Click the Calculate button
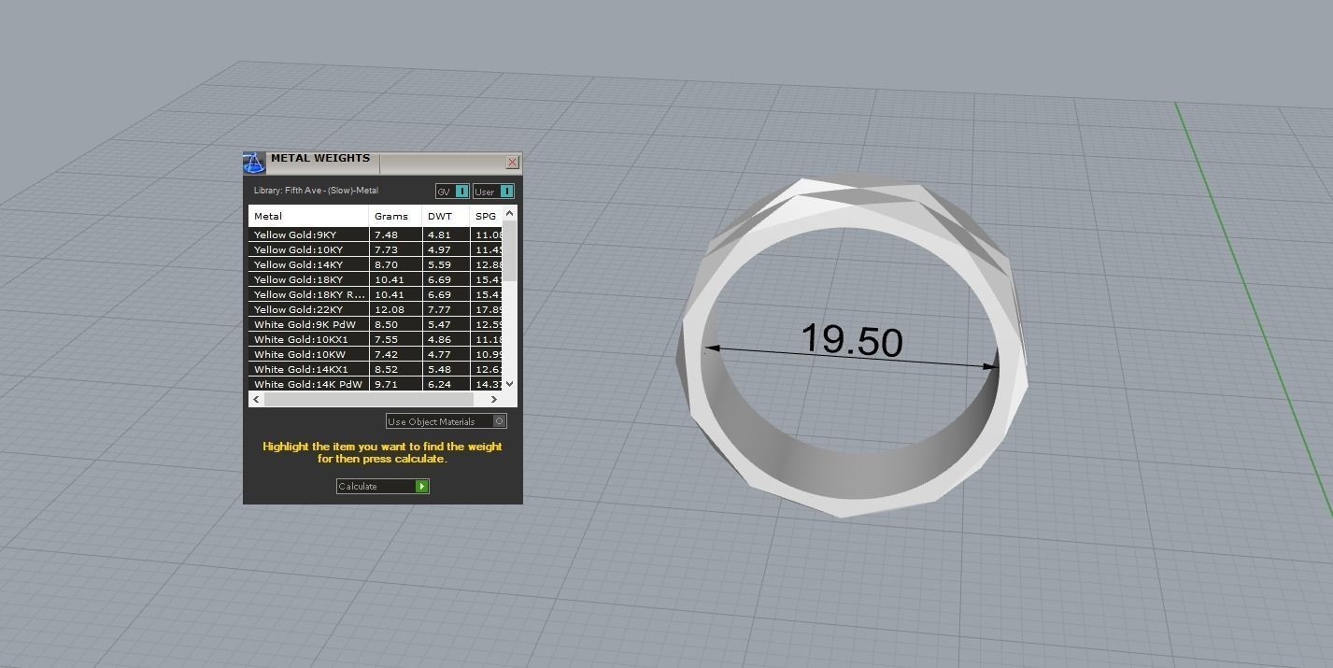Screen dimensions: 1333x668 pos(383,486)
